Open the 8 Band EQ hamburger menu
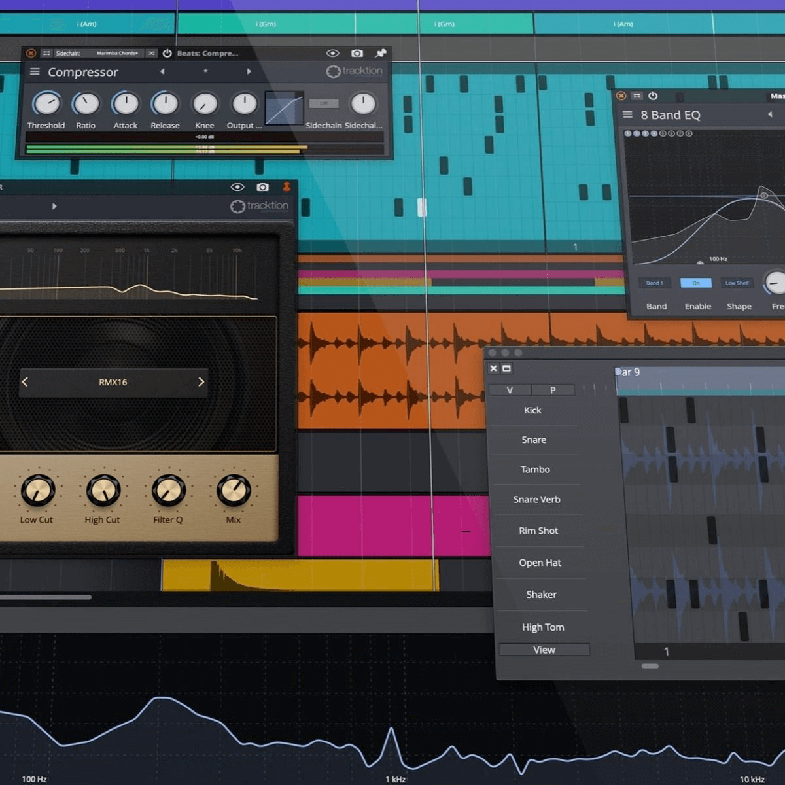Viewport: 785px width, 785px height. 627,114
